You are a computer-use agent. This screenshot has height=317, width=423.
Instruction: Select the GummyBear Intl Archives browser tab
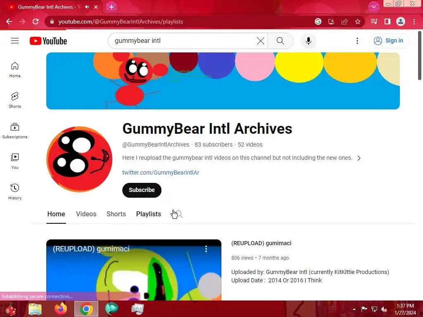[51, 7]
